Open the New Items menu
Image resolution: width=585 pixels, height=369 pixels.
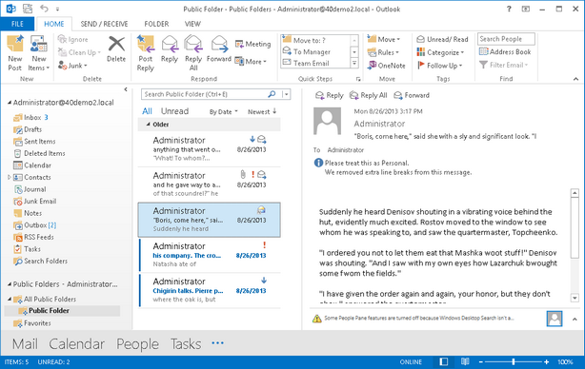pyautogui.click(x=39, y=53)
